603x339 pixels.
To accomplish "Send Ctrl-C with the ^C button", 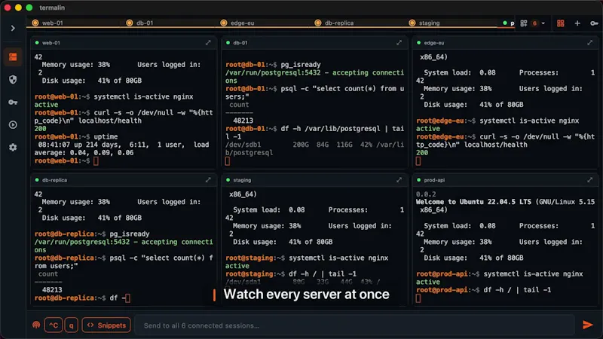I will tap(54, 325).
